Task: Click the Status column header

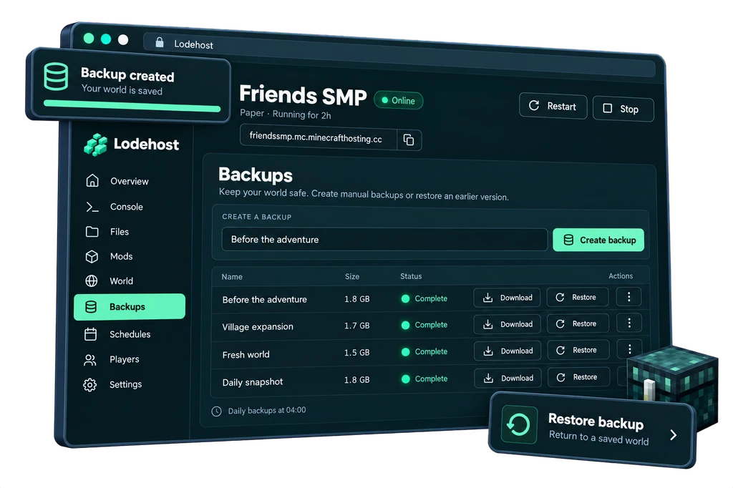Action: coord(411,276)
